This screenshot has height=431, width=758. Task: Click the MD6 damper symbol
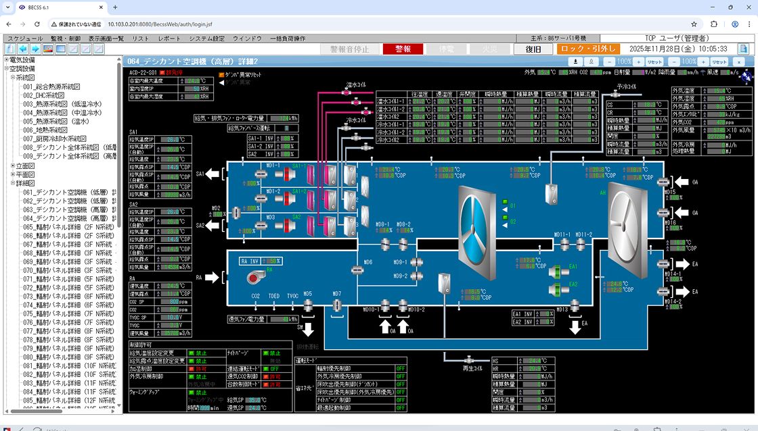357,270
